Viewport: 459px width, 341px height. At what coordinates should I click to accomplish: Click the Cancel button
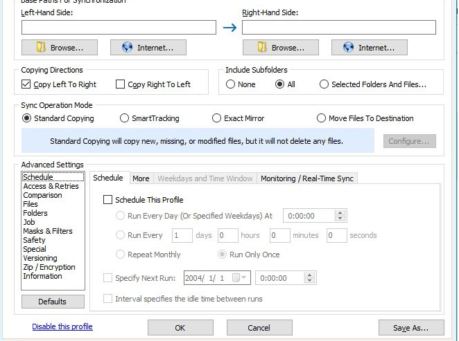coord(259,328)
